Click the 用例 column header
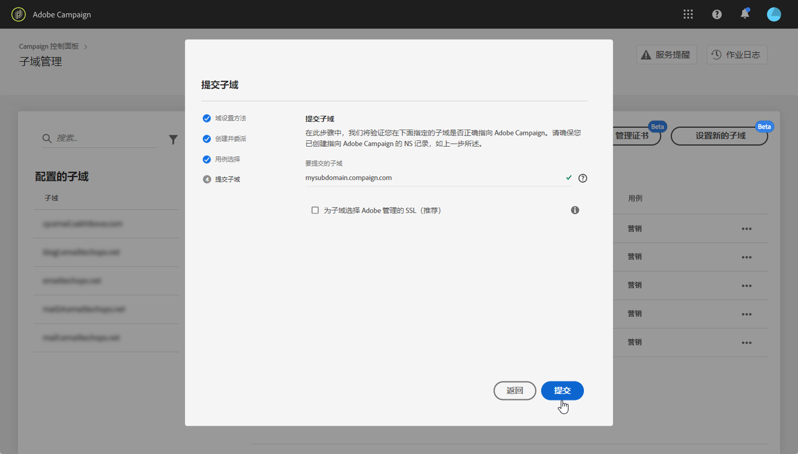This screenshot has height=454, width=798. [635, 198]
